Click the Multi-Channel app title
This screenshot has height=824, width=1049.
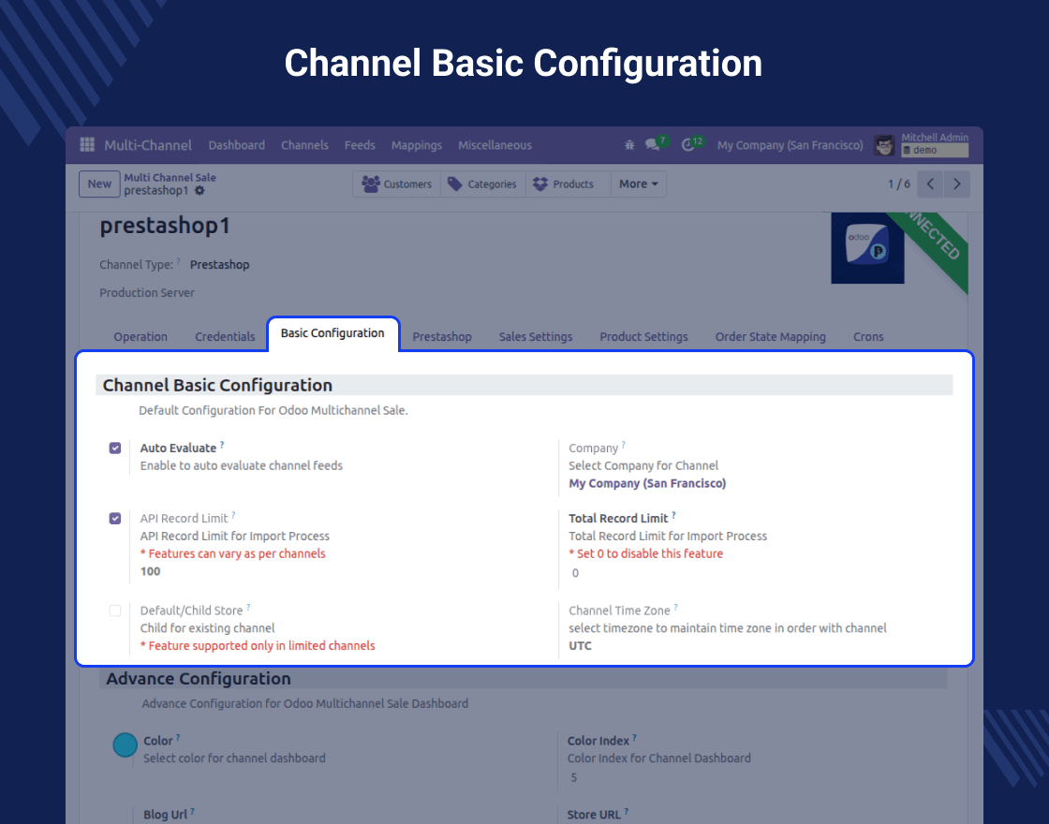[x=148, y=145]
